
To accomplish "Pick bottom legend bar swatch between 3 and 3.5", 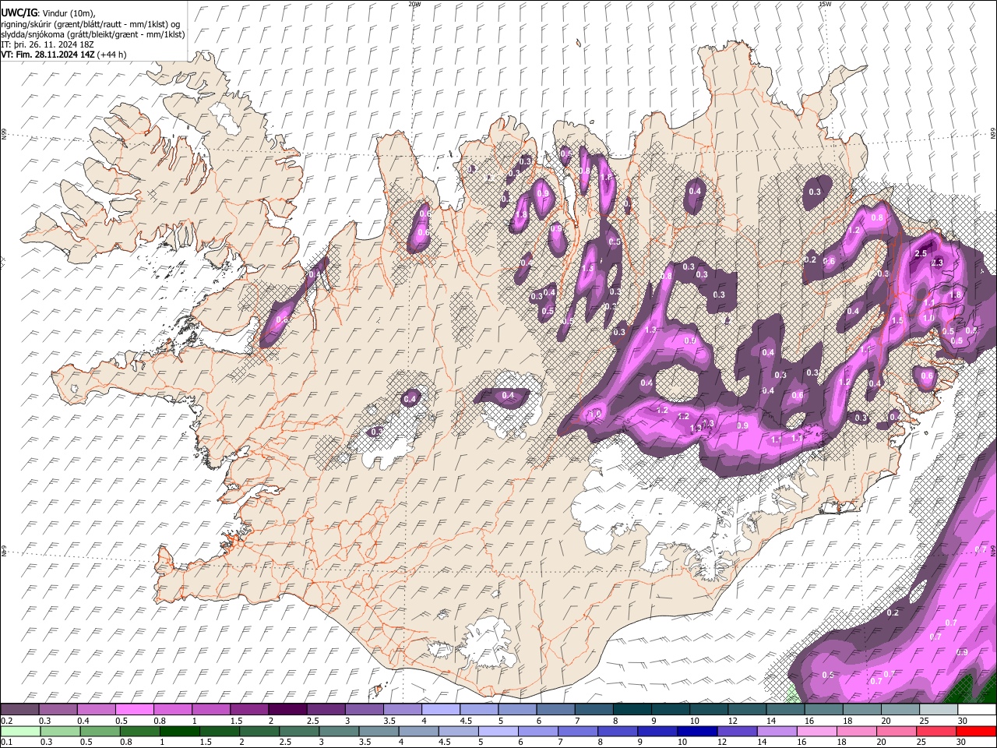I will 340,732.
